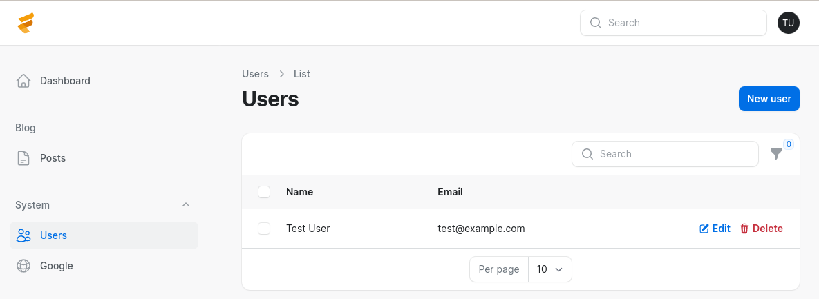Screen dimensions: 819x299
Task: Click the Dashboard home icon
Action: 23,81
